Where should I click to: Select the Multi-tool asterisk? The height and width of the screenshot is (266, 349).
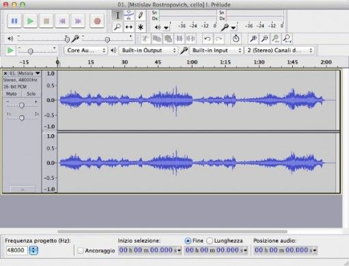141,27
